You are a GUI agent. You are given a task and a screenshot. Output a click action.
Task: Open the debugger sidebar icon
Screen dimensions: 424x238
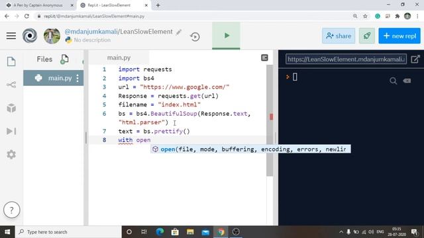[11, 131]
